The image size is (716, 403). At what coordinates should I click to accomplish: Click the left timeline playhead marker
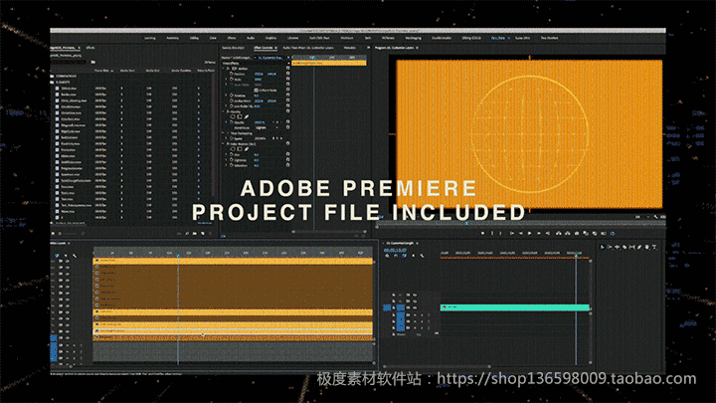178,256
